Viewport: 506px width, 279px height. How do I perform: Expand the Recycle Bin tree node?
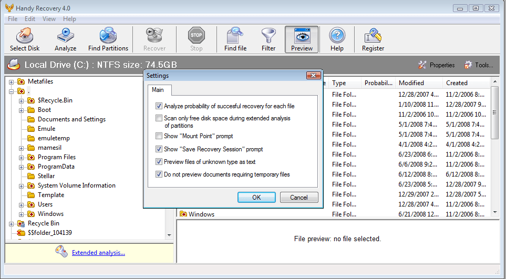pos(11,224)
